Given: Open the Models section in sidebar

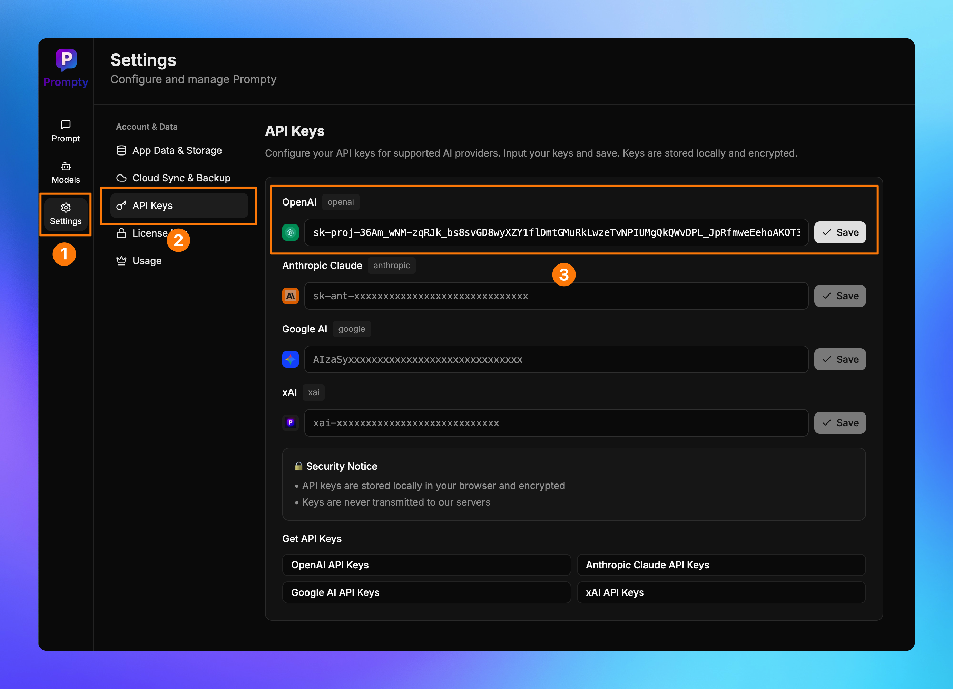Looking at the screenshot, I should click(x=66, y=172).
